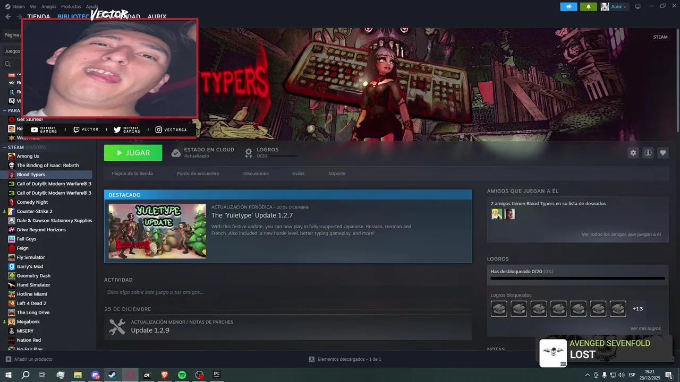Click second friend avatar in wishlist section
The height and width of the screenshot is (382, 680).
click(x=509, y=214)
